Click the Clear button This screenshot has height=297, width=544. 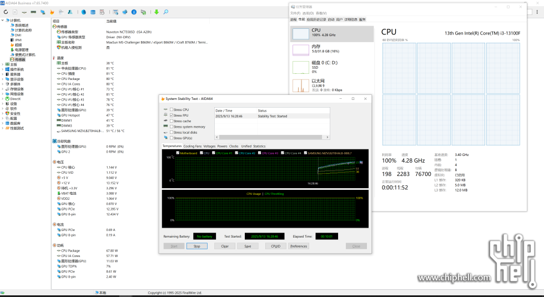point(225,246)
